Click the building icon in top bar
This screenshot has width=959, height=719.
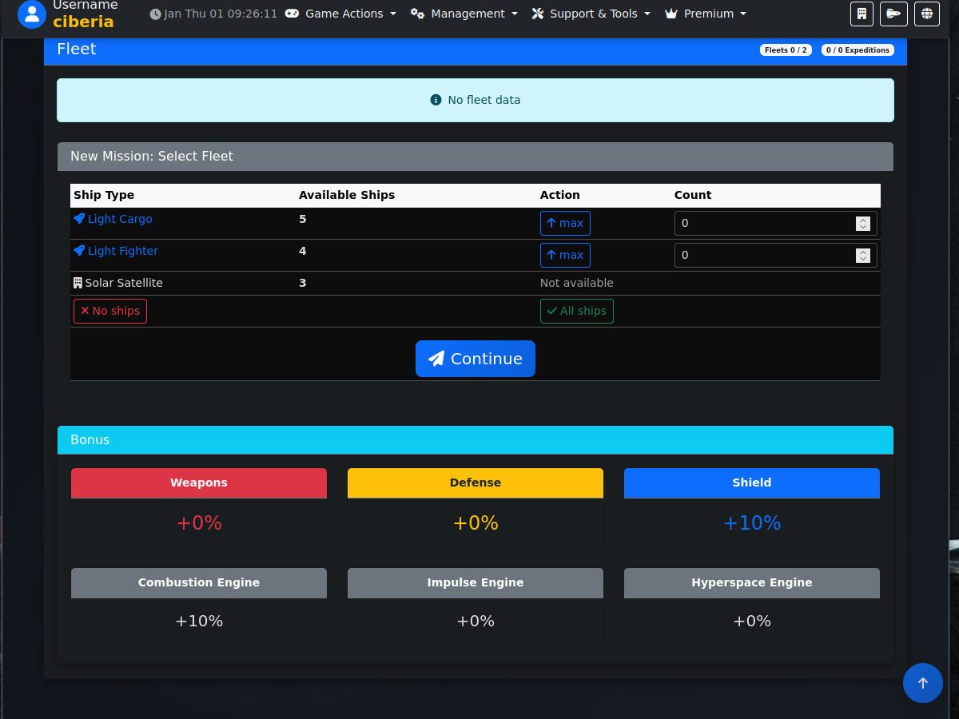pyautogui.click(x=862, y=14)
